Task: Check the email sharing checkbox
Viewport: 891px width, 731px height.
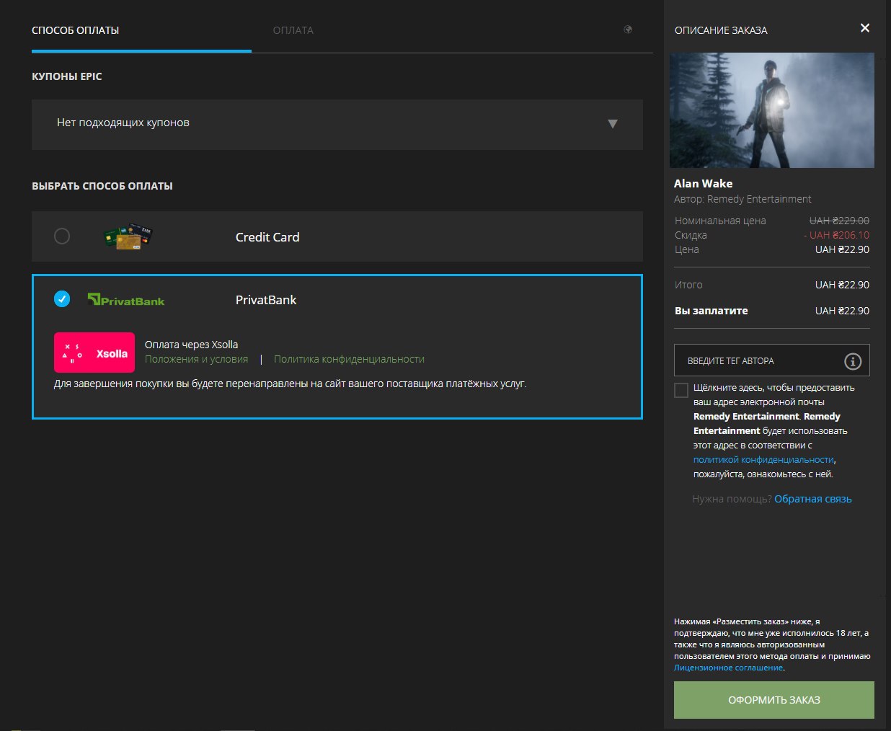Action: [681, 391]
